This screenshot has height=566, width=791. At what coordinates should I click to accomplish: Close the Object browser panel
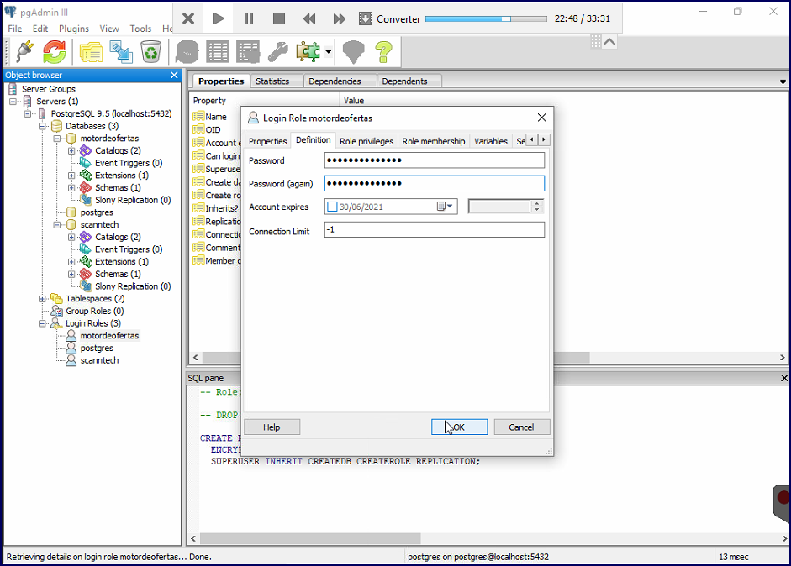point(174,75)
